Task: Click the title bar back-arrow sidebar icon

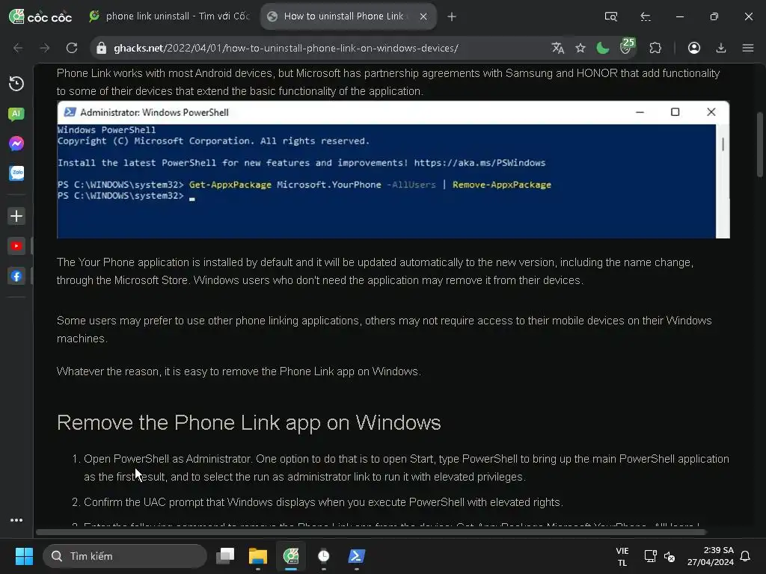Action: coord(646,16)
